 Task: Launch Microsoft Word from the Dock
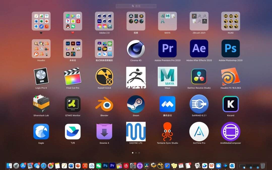[x=71, y=166]
